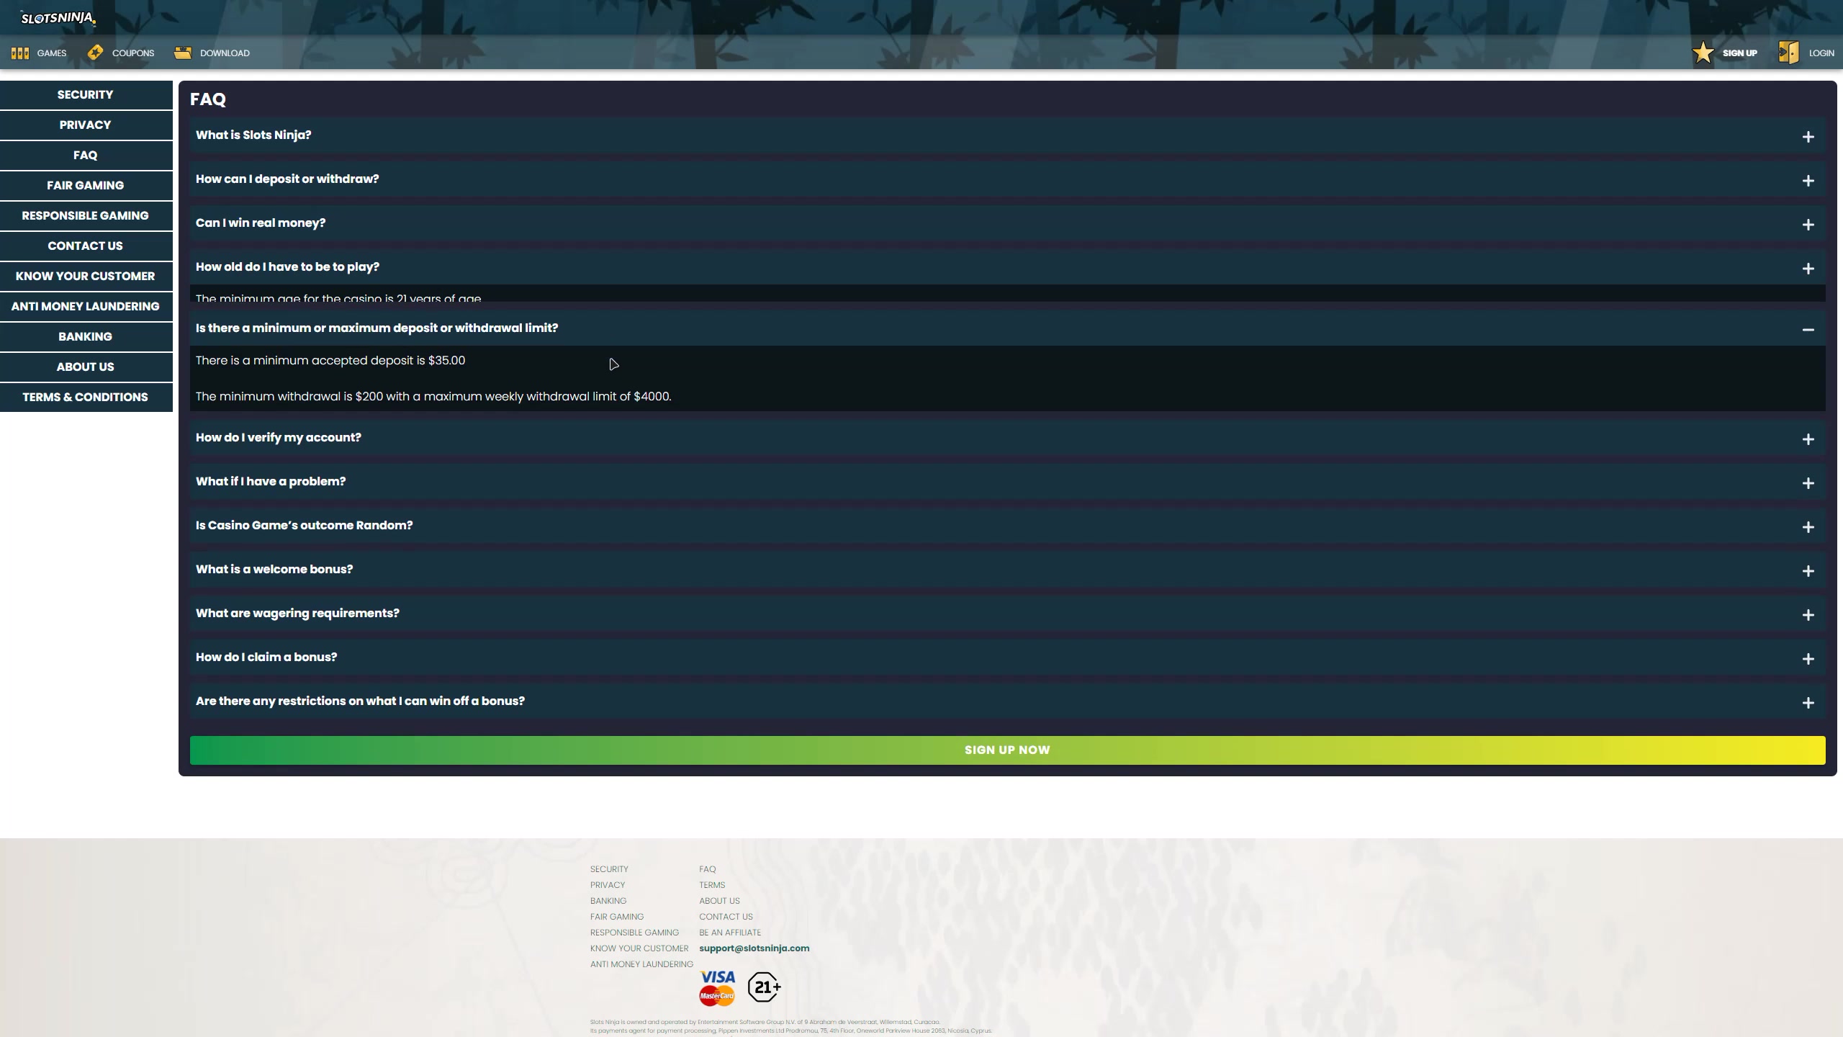
Task: Click the Visa MasterCard logo in footer
Action: tap(717, 987)
